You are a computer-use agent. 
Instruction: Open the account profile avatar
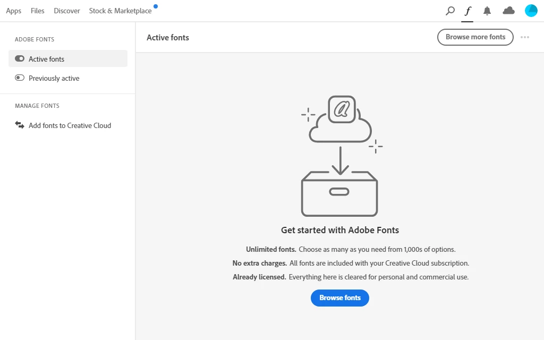[531, 11]
